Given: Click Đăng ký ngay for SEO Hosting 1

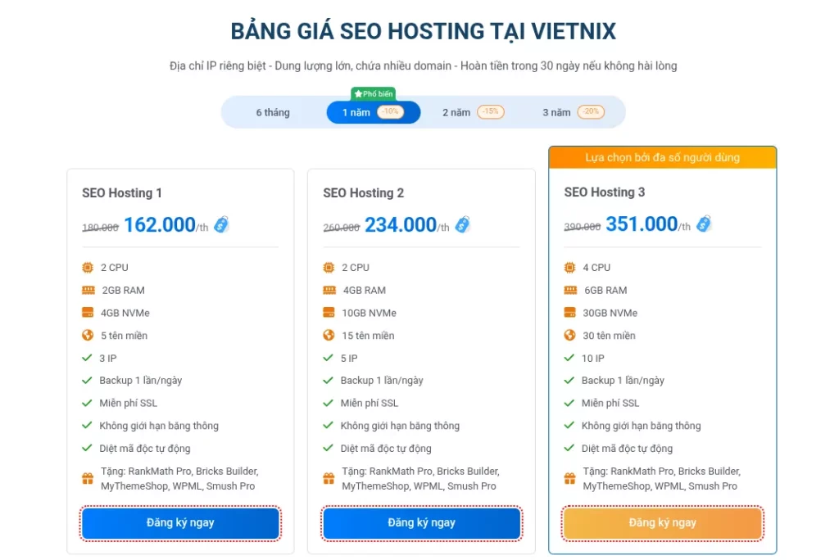Looking at the screenshot, I should tap(180, 522).
